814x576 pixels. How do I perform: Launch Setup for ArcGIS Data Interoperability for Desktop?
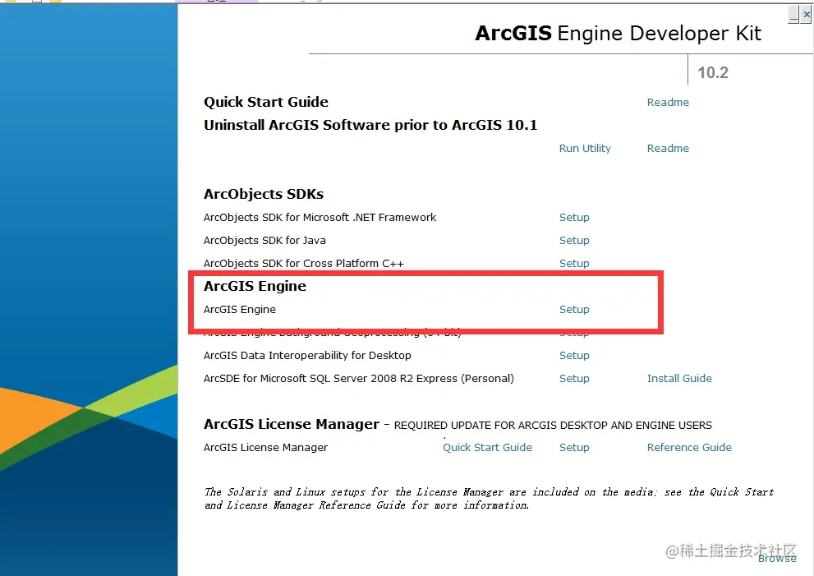click(574, 355)
